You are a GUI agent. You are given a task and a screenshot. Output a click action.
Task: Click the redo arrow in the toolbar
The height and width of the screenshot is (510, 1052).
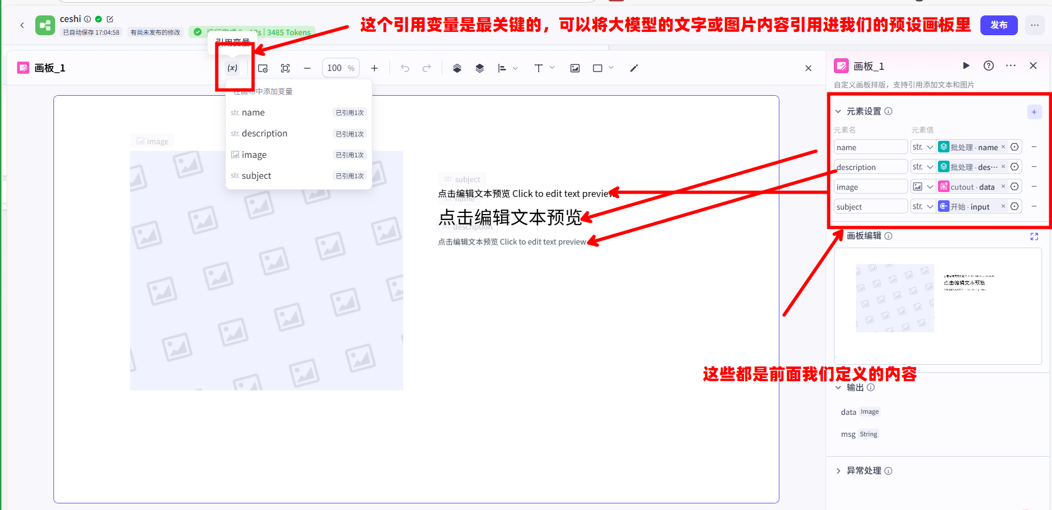(x=426, y=68)
